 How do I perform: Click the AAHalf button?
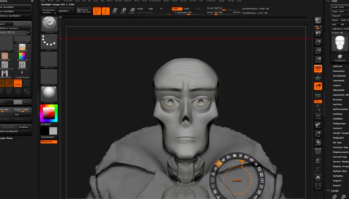click(x=318, y=60)
